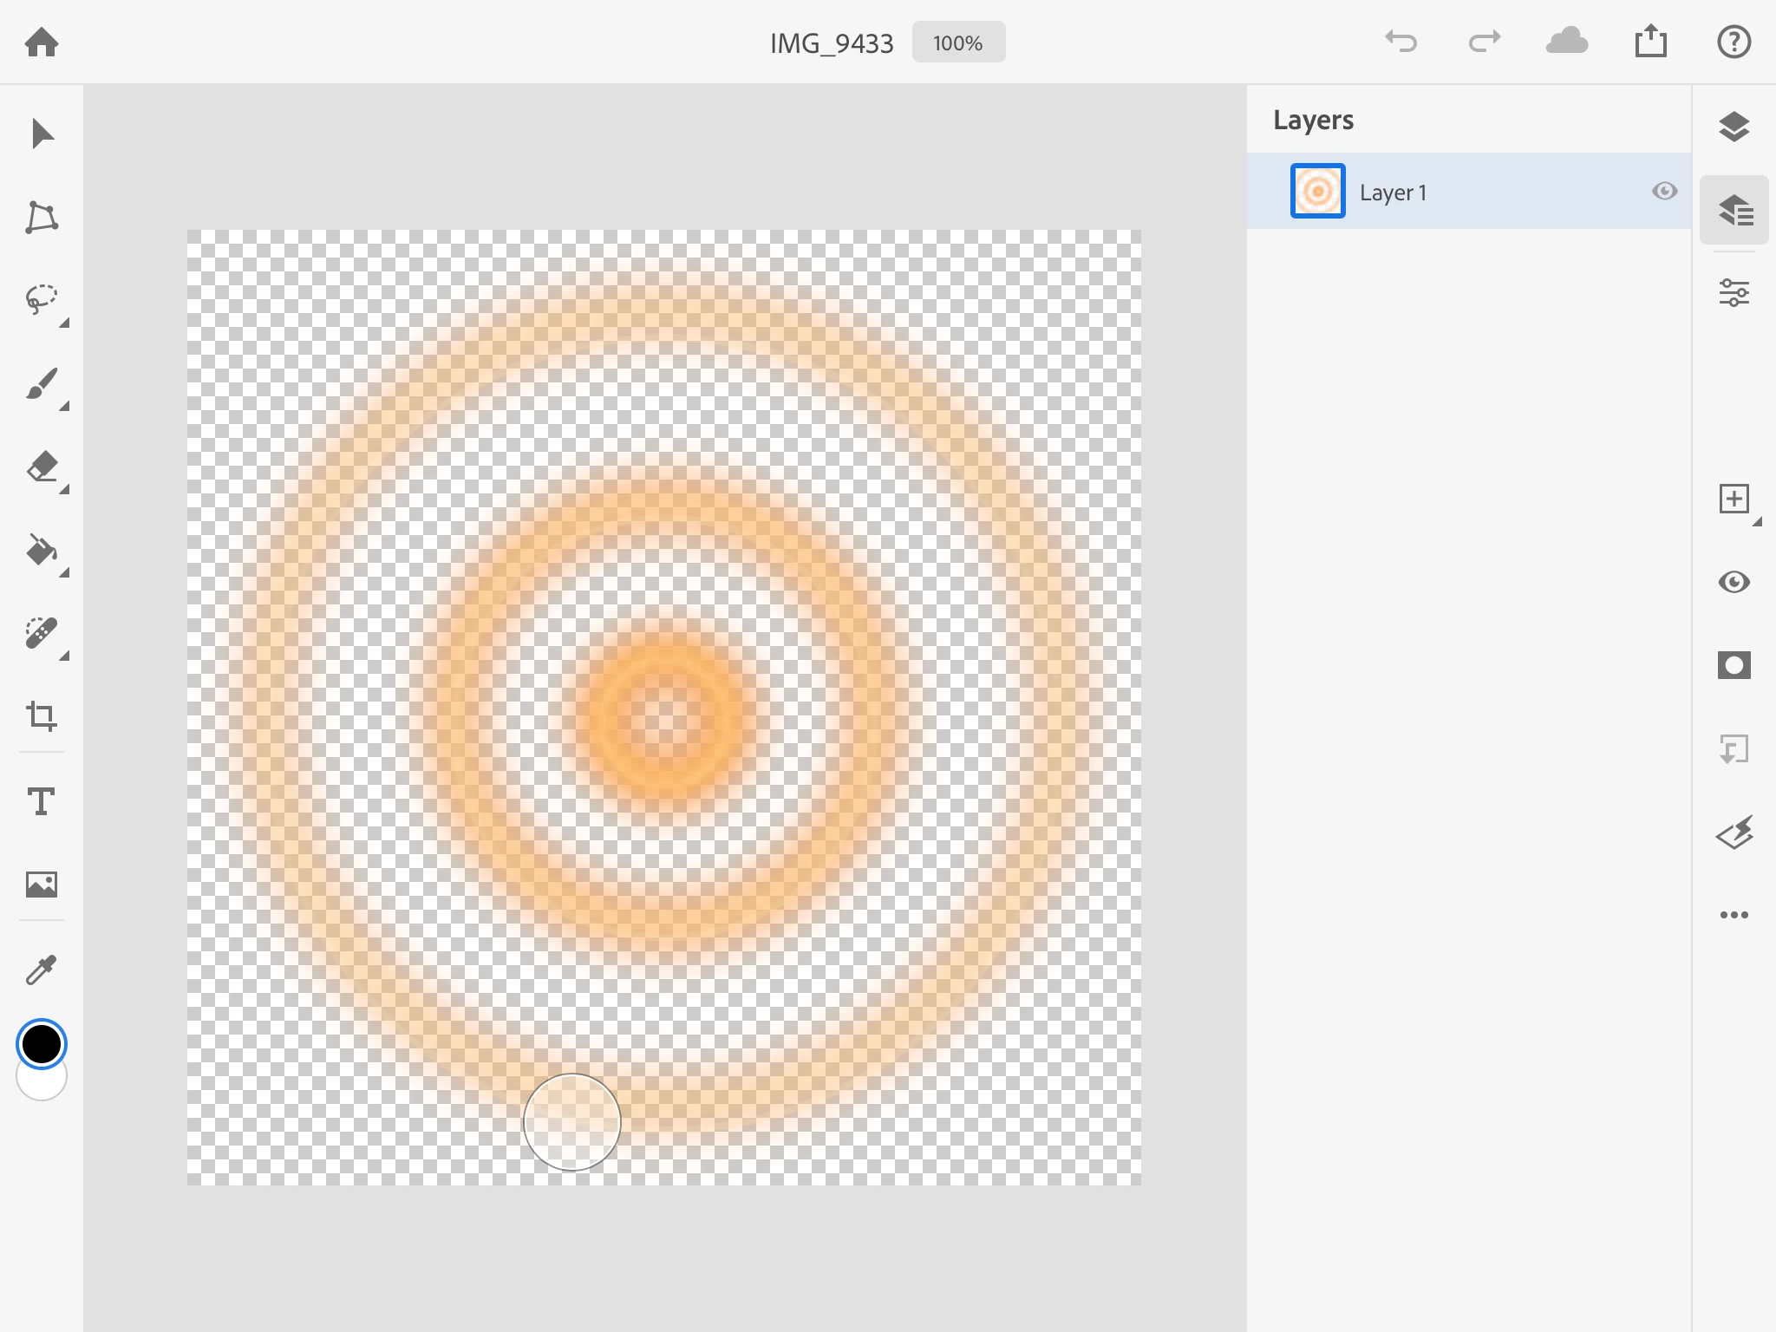The height and width of the screenshot is (1332, 1776).
Task: Select the Place Photo tool
Action: click(x=42, y=885)
